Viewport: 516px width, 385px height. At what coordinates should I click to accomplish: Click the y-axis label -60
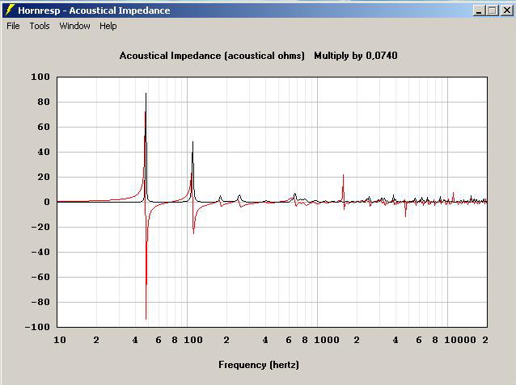coord(40,277)
